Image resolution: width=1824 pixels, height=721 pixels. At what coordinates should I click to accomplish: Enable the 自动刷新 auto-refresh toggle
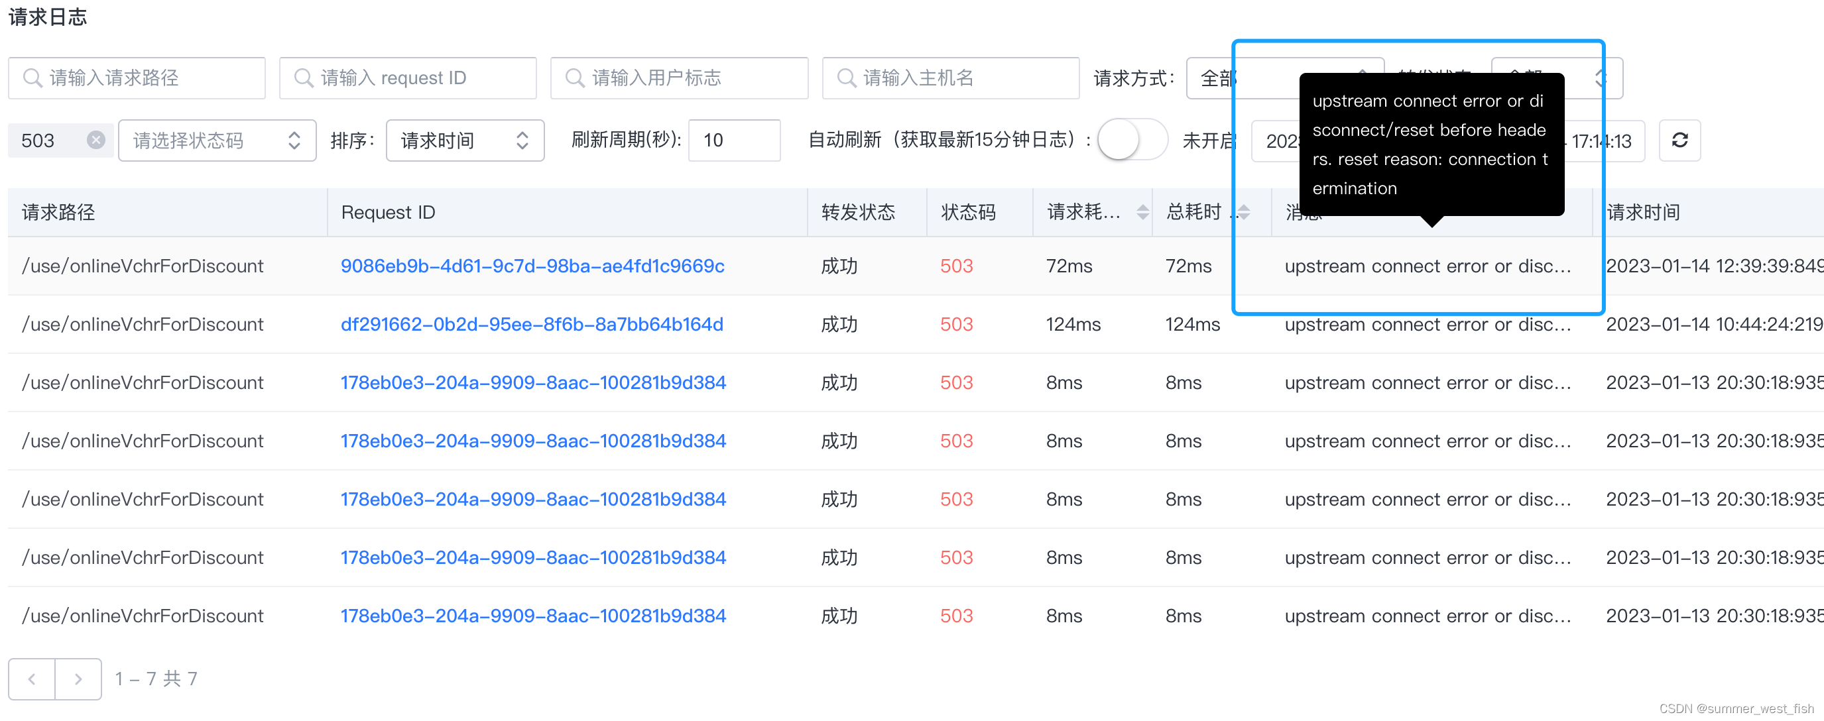(x=1130, y=140)
